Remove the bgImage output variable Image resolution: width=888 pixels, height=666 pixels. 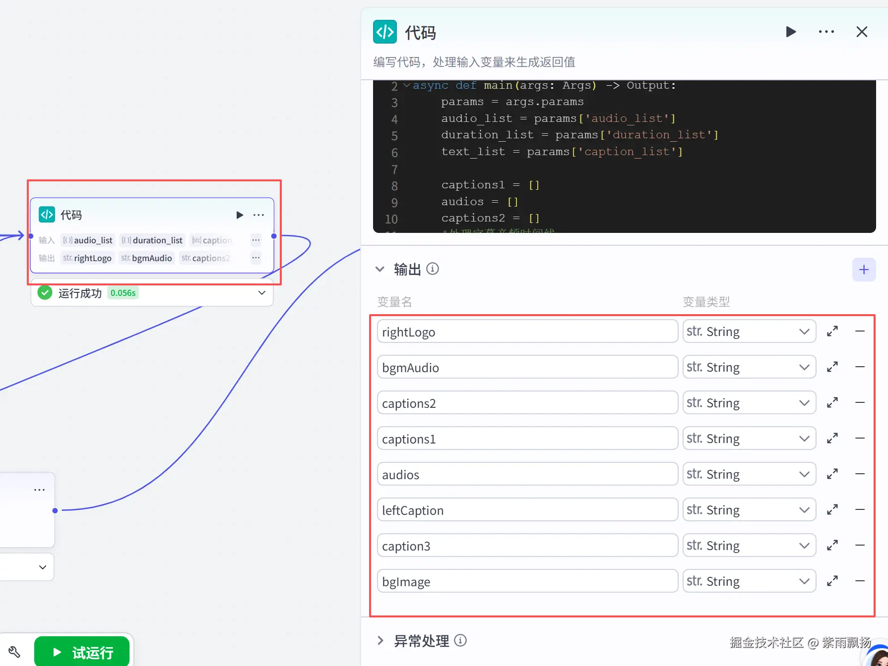(860, 581)
